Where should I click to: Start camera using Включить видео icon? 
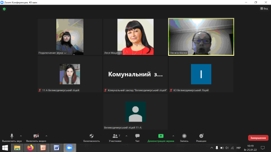(x=36, y=136)
